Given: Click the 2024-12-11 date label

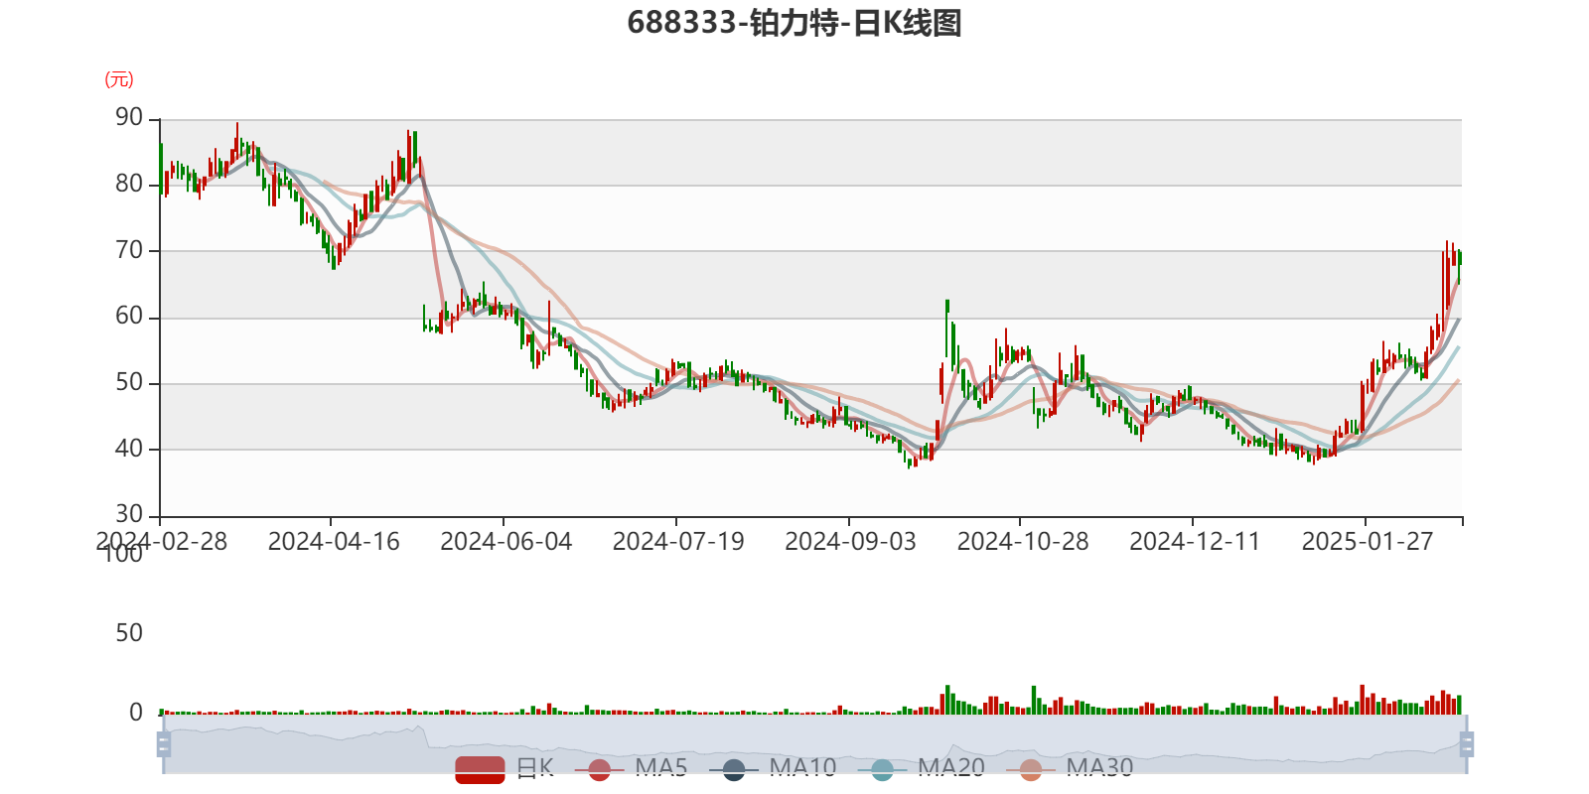Looking at the screenshot, I should pyautogui.click(x=1196, y=542).
